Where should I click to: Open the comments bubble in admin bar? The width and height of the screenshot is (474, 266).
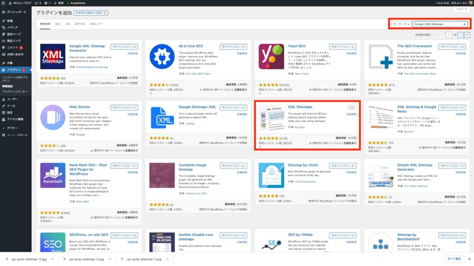(47, 3)
